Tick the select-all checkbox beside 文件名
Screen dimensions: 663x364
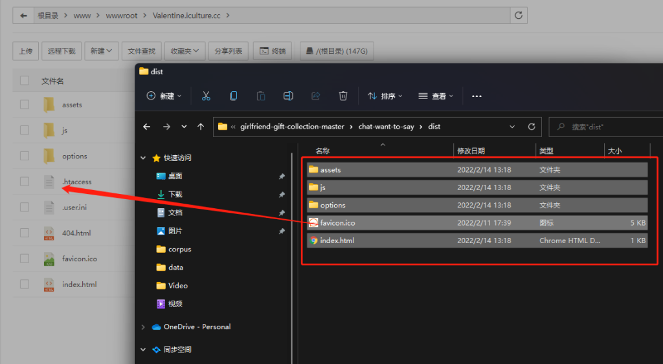coord(25,81)
